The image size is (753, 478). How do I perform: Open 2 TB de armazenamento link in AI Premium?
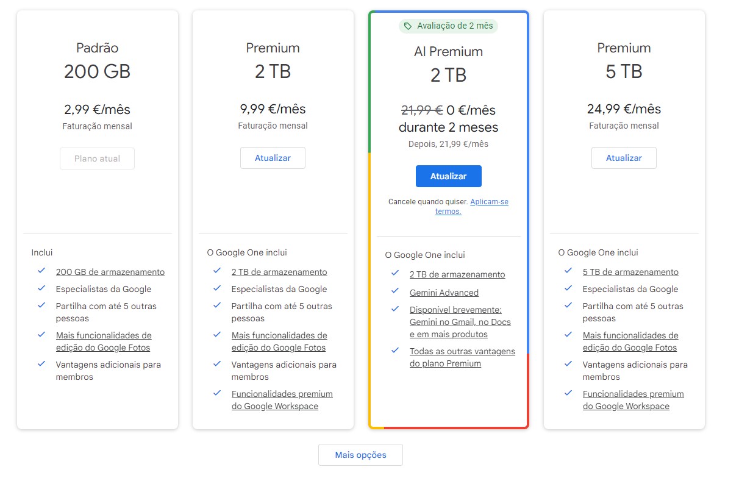click(457, 274)
